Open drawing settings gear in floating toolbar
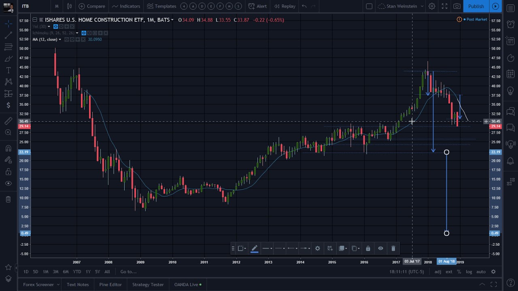518x291 pixels. [318, 248]
